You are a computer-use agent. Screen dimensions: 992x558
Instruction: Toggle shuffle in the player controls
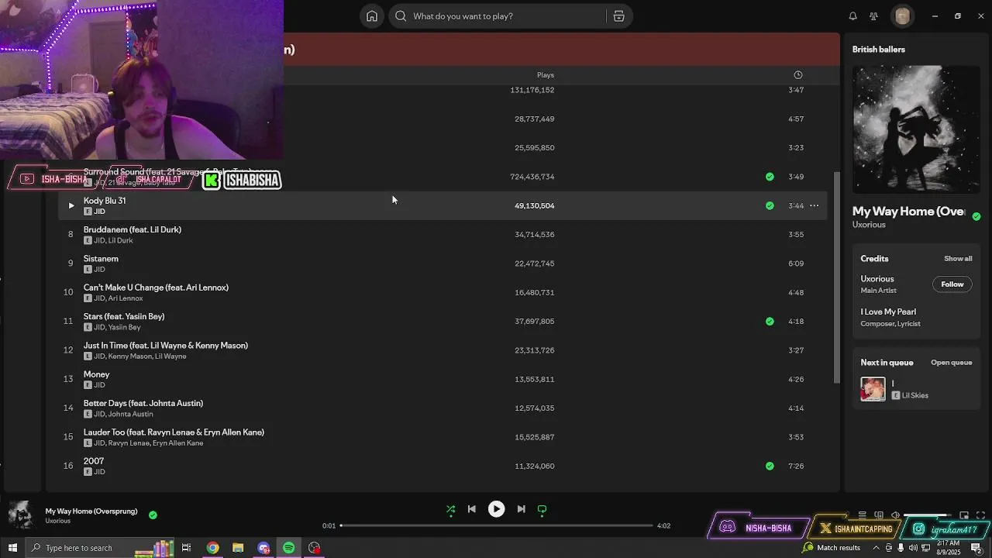coord(450,509)
